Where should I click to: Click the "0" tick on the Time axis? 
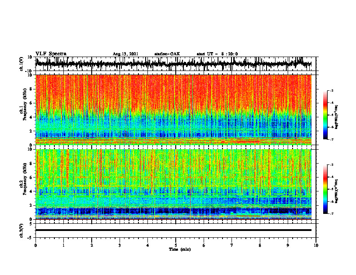[x=36, y=245]
